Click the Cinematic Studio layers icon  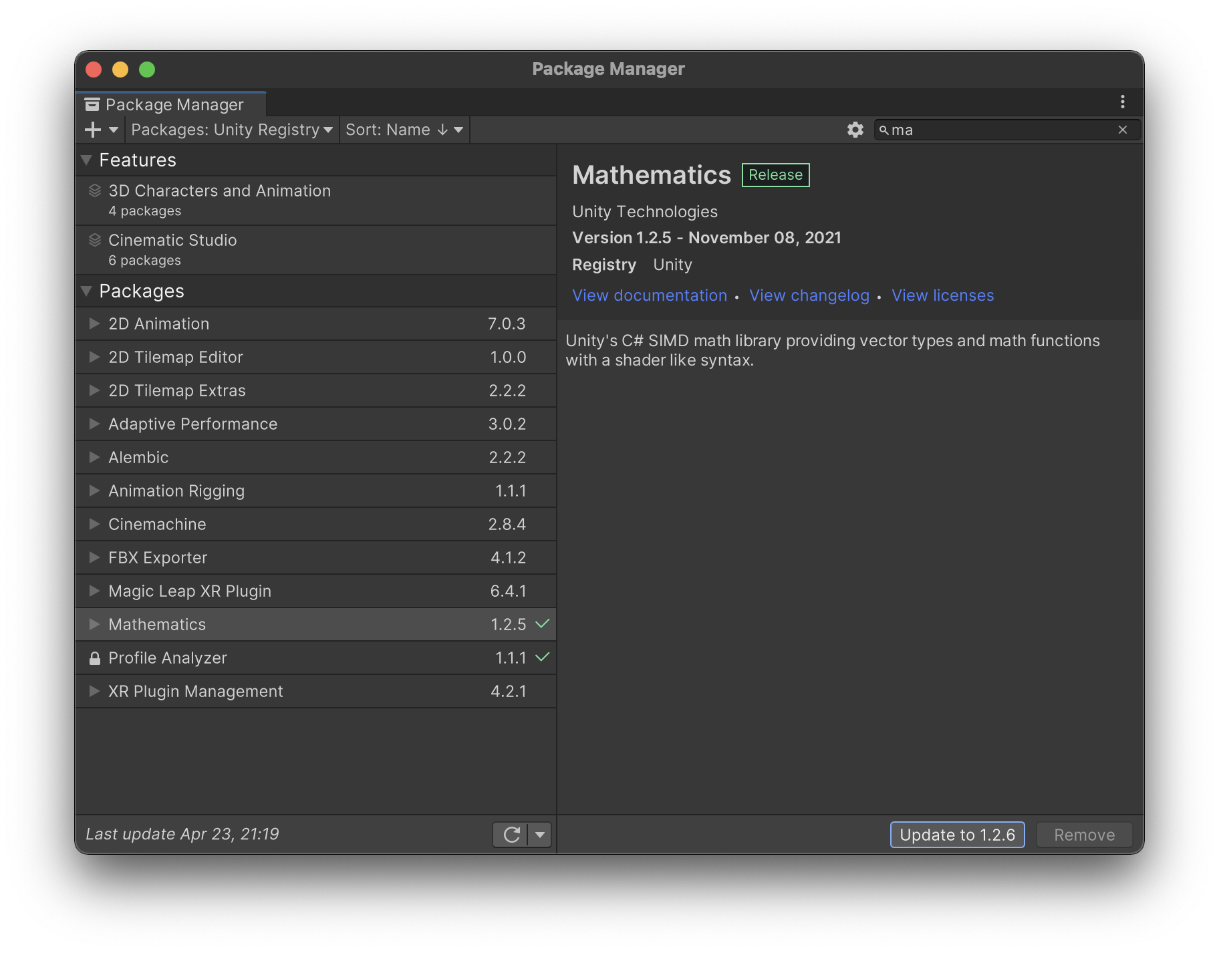pyautogui.click(x=95, y=240)
